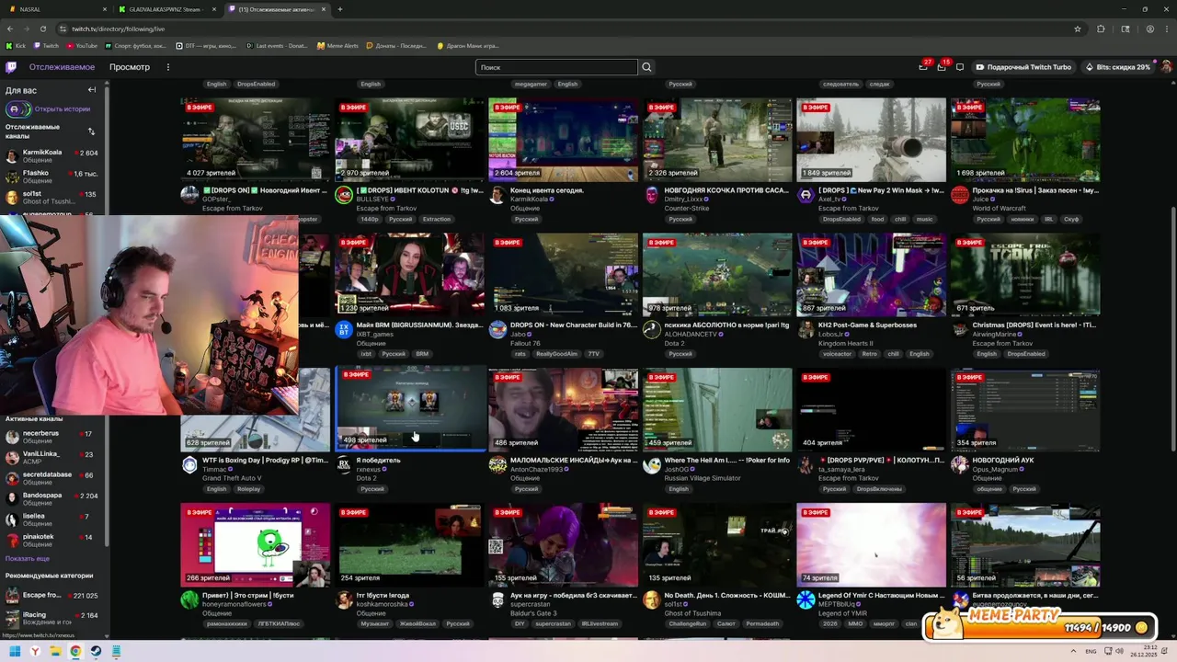Open the Kick bookmark
Image resolution: width=1177 pixels, height=662 pixels.
pyautogui.click(x=17, y=45)
